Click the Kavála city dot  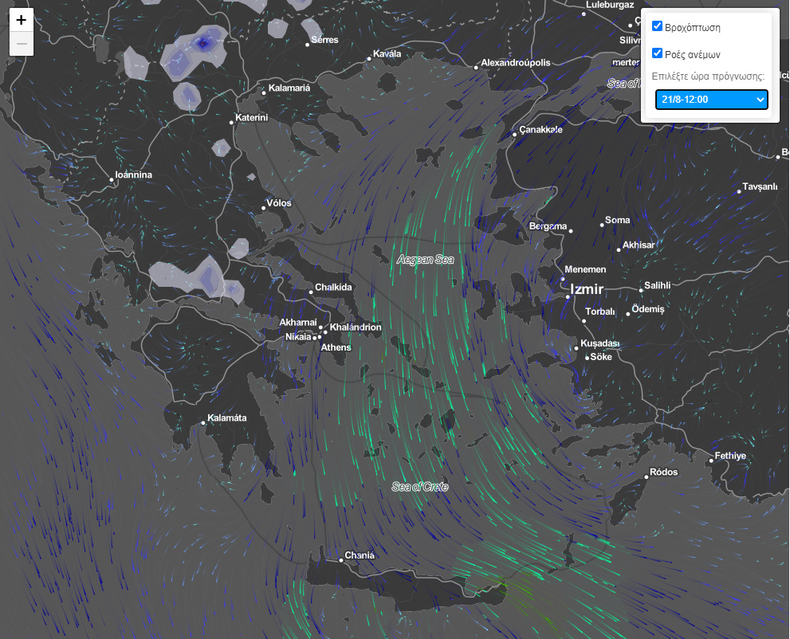click(x=369, y=60)
